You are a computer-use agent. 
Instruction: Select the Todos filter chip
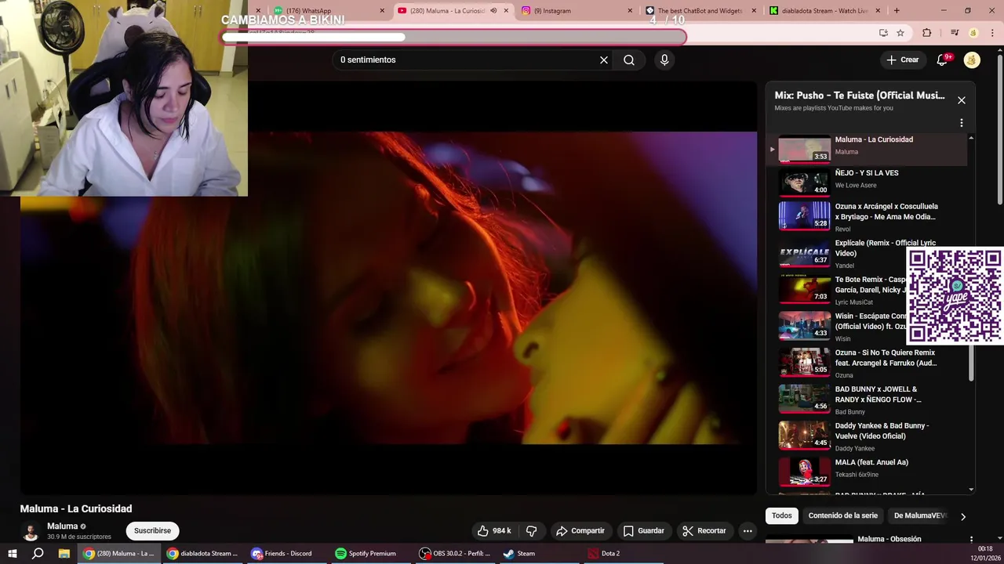(x=782, y=515)
